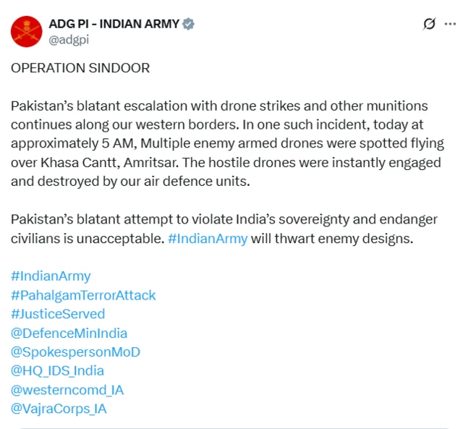Open #JusticeServed hashtag

pyautogui.click(x=58, y=314)
